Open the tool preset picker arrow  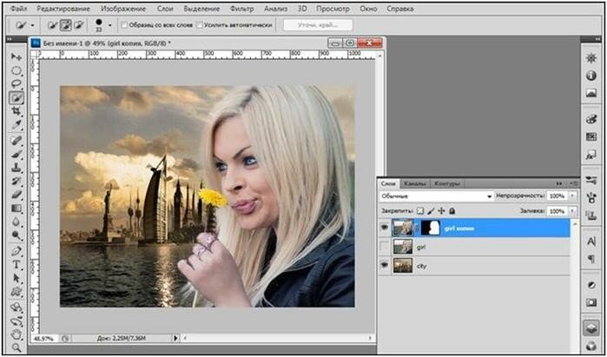[x=32, y=25]
